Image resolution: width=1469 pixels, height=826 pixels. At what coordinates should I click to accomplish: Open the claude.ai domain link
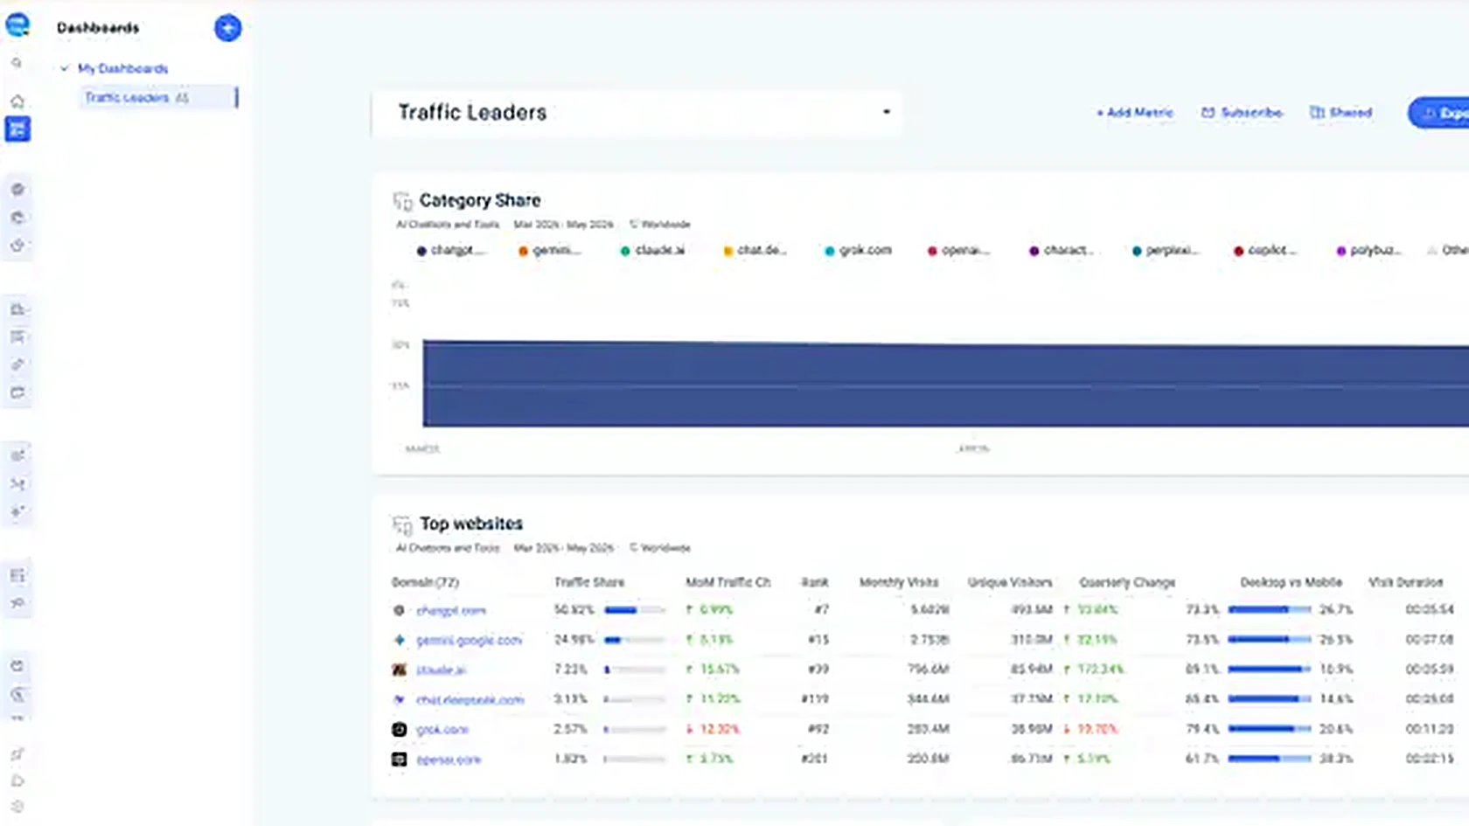[442, 670]
